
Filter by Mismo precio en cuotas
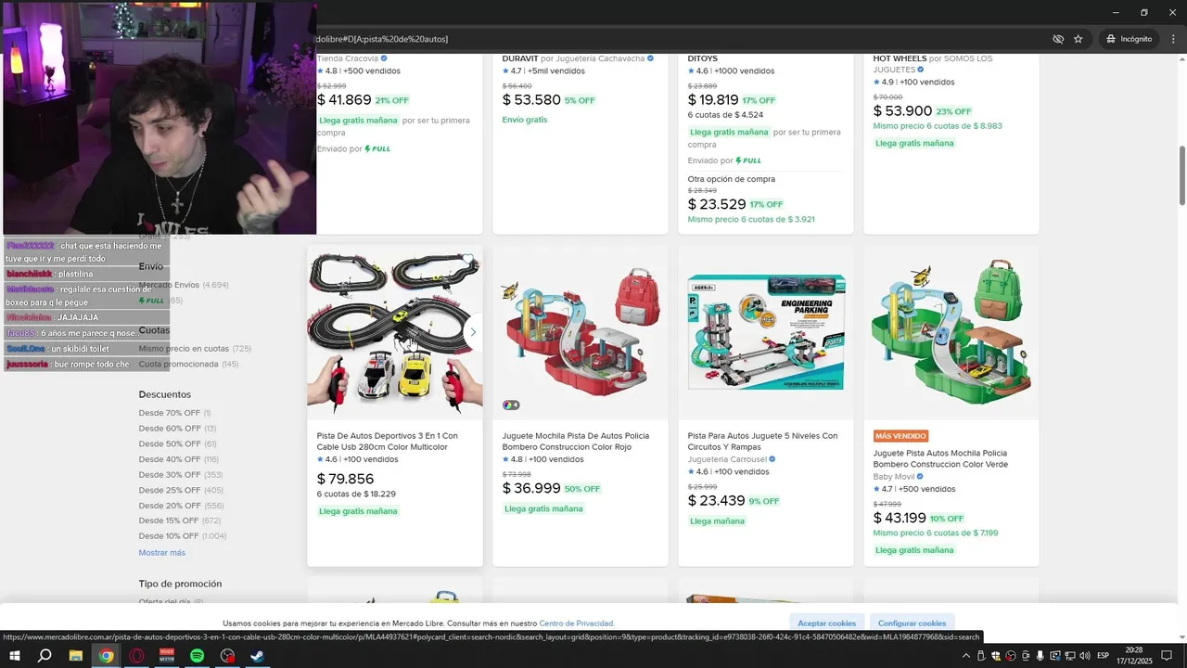pyautogui.click(x=184, y=349)
